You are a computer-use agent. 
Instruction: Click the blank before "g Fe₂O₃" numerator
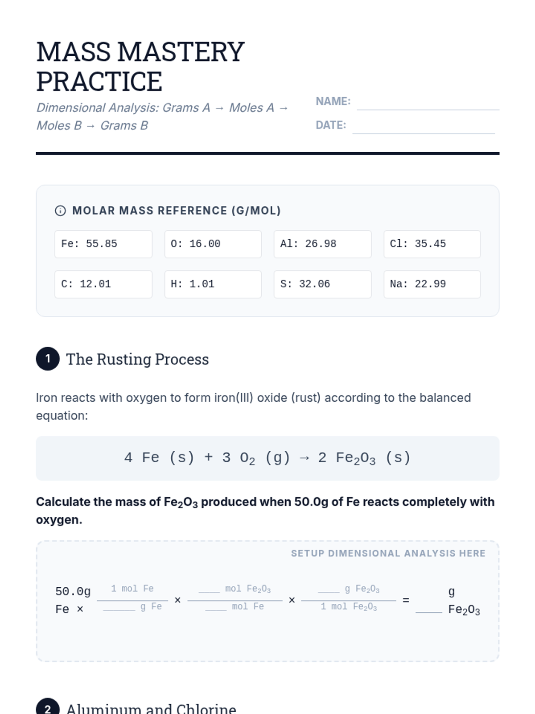click(x=329, y=589)
